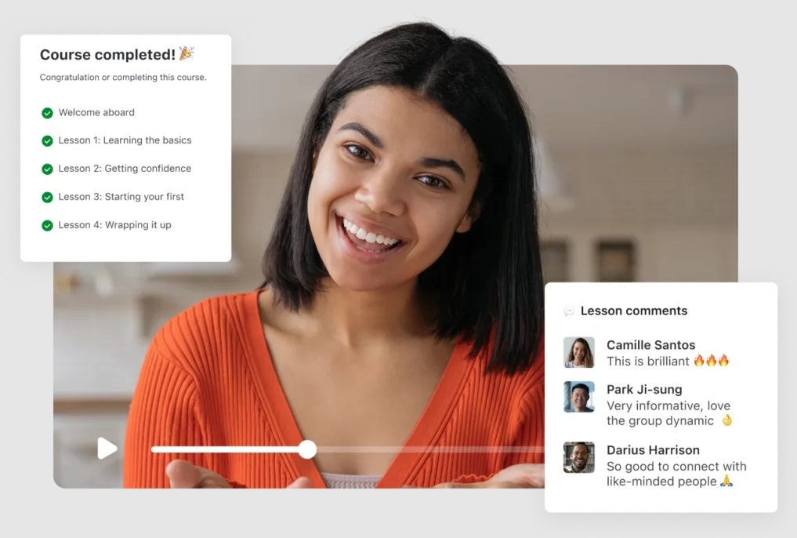Image resolution: width=797 pixels, height=538 pixels.
Task: Select Lesson 1: Learning the basics
Action: 125,140
